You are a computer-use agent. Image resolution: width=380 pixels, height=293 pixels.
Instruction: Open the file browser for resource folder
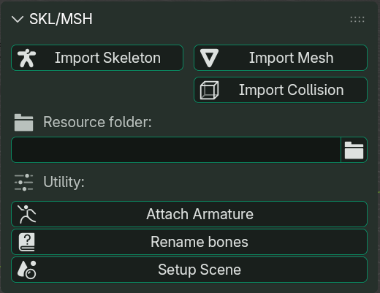point(354,150)
